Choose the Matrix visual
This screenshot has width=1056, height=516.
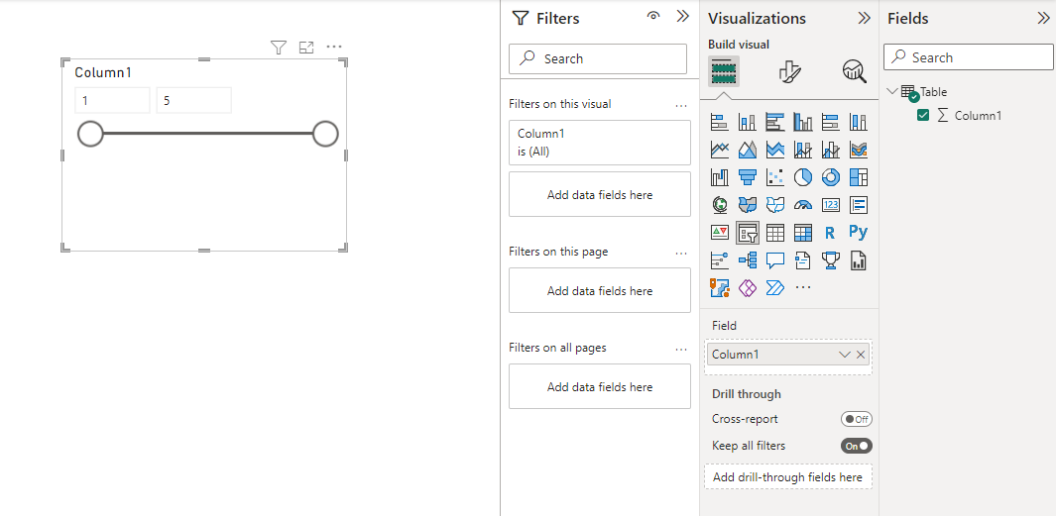pos(803,233)
